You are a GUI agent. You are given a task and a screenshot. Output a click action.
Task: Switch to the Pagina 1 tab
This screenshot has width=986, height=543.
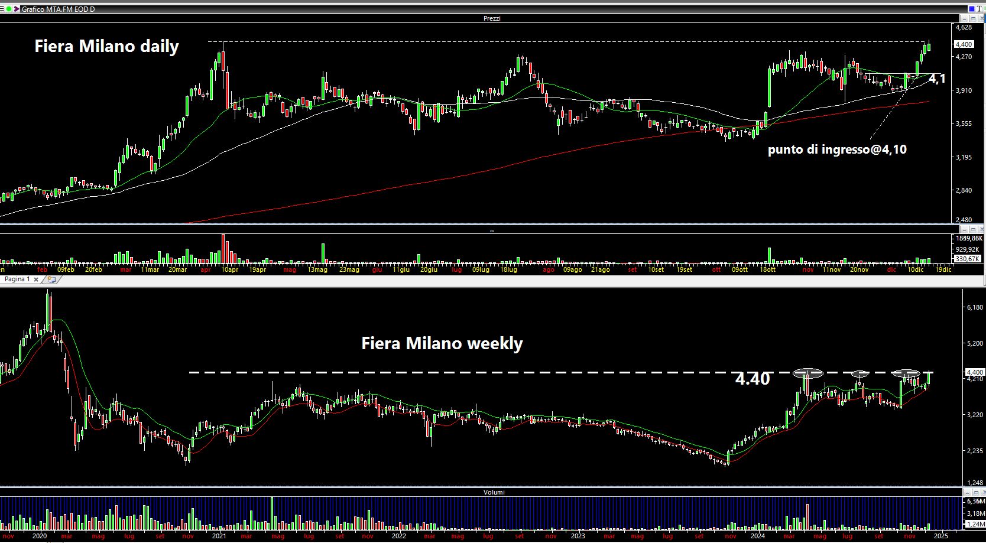17,279
